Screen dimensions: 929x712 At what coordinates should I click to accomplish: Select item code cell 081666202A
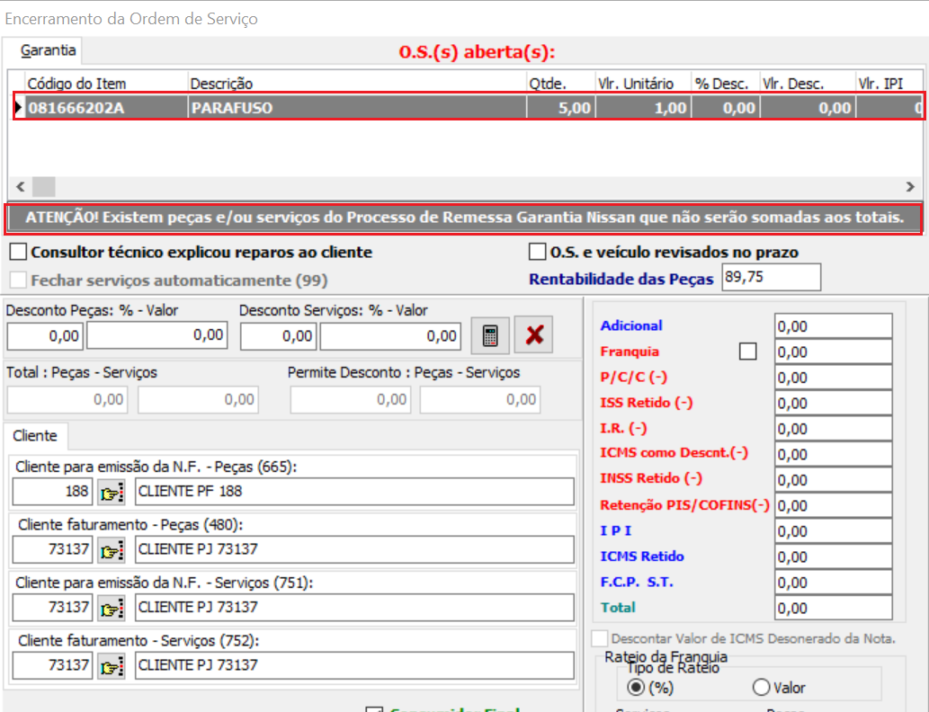coord(107,107)
